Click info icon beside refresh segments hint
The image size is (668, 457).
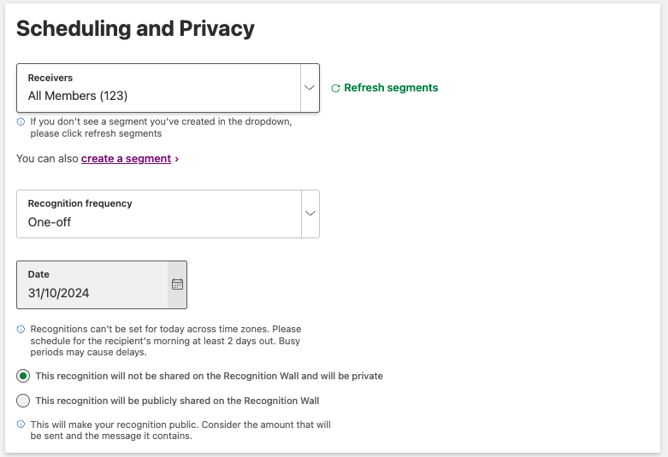pos(21,121)
